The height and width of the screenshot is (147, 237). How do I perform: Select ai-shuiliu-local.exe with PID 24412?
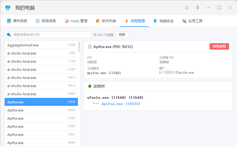click(41, 78)
